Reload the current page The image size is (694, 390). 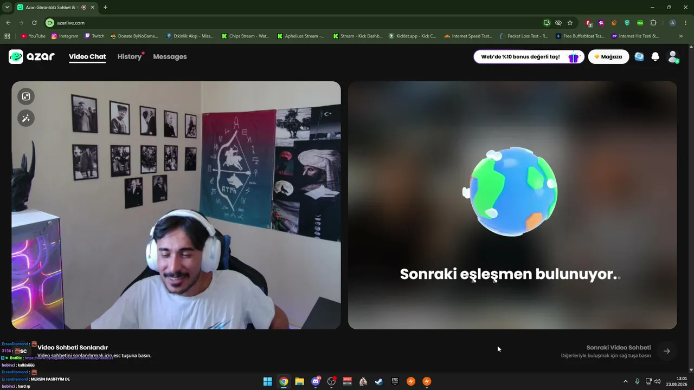pyautogui.click(x=34, y=23)
